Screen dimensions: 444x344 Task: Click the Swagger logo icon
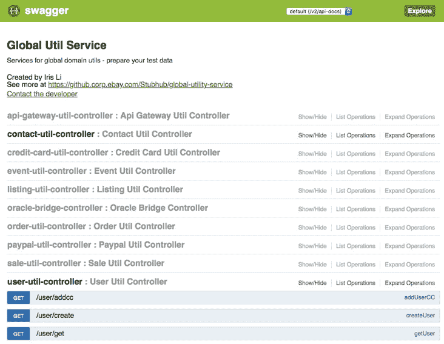pyautogui.click(x=13, y=11)
